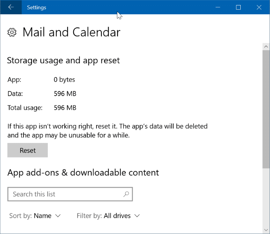Click the Storage usage and app reset heading
The width and height of the screenshot is (270, 234).
pos(63,61)
